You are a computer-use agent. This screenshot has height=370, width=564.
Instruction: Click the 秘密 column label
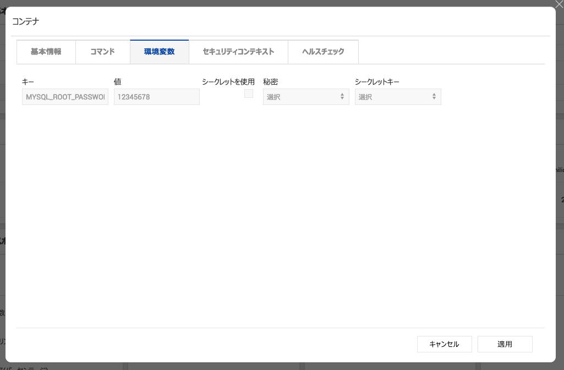point(270,82)
